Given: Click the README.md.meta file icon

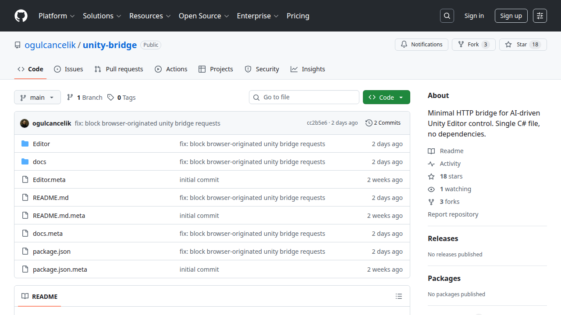Looking at the screenshot, I should [x=25, y=216].
